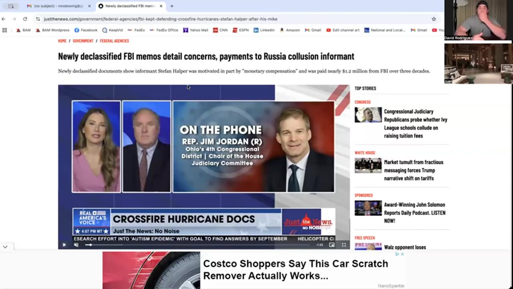
Task: Bookmark this page with the star icon
Action: tap(434, 19)
